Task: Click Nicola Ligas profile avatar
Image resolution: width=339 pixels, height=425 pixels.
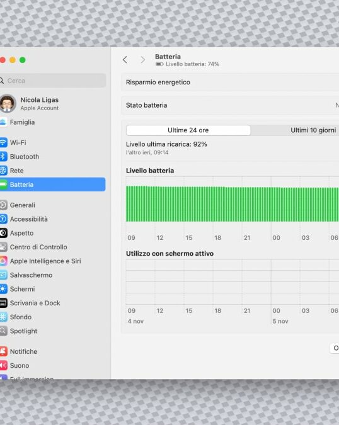Action: tap(8, 103)
